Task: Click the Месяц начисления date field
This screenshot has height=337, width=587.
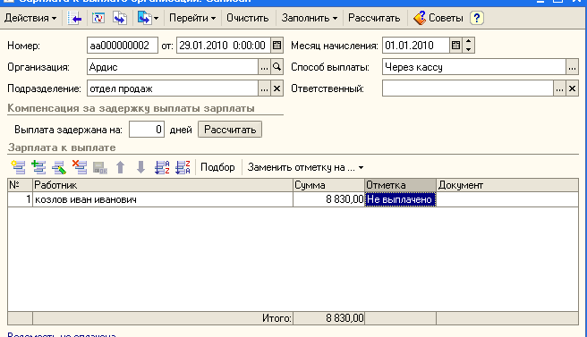Action: (415, 46)
